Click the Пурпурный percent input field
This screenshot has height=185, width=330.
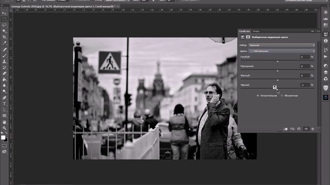point(305,66)
